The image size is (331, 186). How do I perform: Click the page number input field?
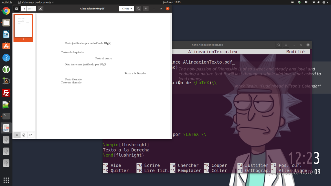tap(24, 9)
